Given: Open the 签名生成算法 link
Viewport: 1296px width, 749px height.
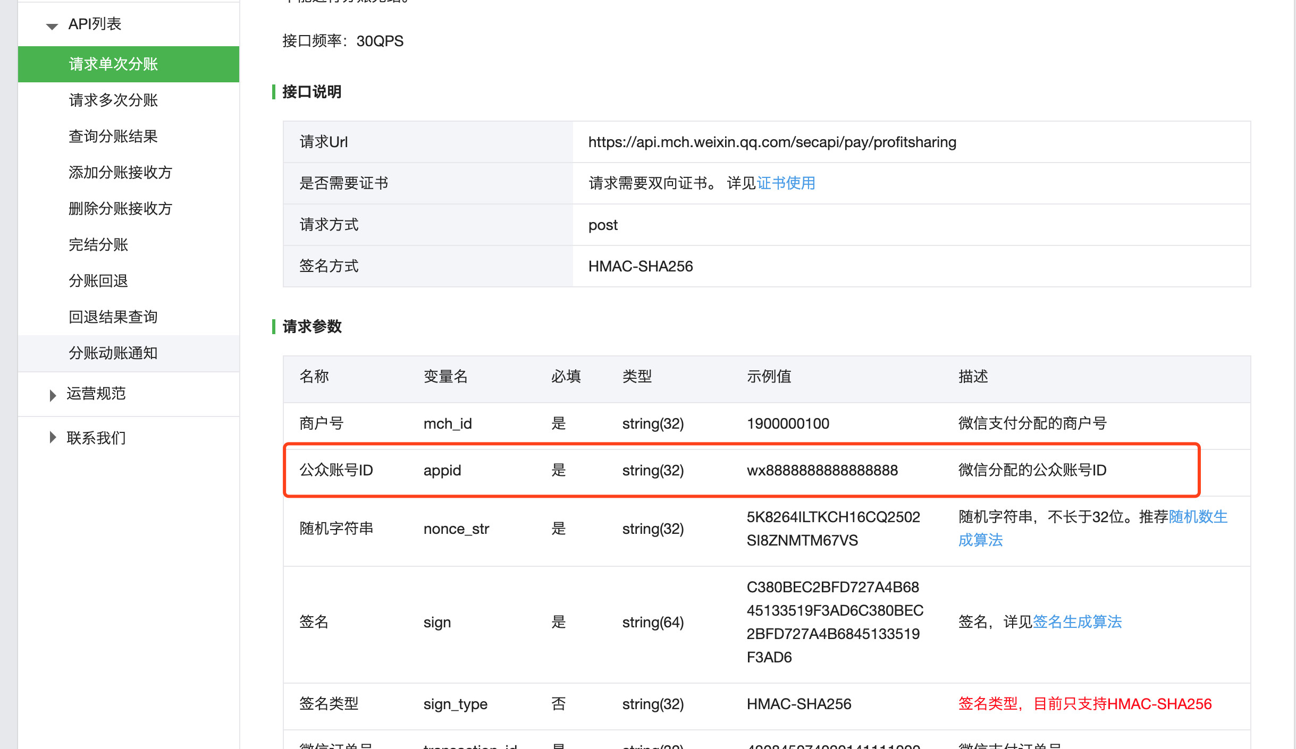Looking at the screenshot, I should pyautogui.click(x=1077, y=622).
